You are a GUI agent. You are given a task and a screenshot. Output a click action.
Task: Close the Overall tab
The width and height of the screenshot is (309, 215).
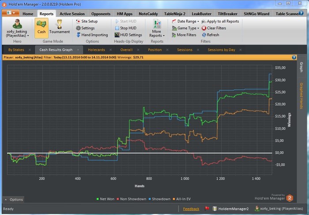coord(138,50)
